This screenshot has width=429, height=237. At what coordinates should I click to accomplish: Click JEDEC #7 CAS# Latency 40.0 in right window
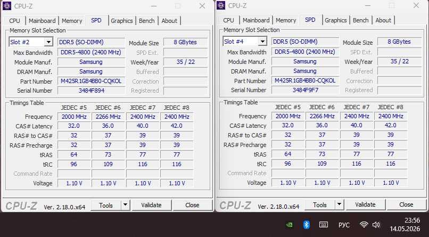coord(357,125)
